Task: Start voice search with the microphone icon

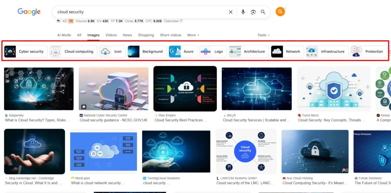Action: (243, 12)
